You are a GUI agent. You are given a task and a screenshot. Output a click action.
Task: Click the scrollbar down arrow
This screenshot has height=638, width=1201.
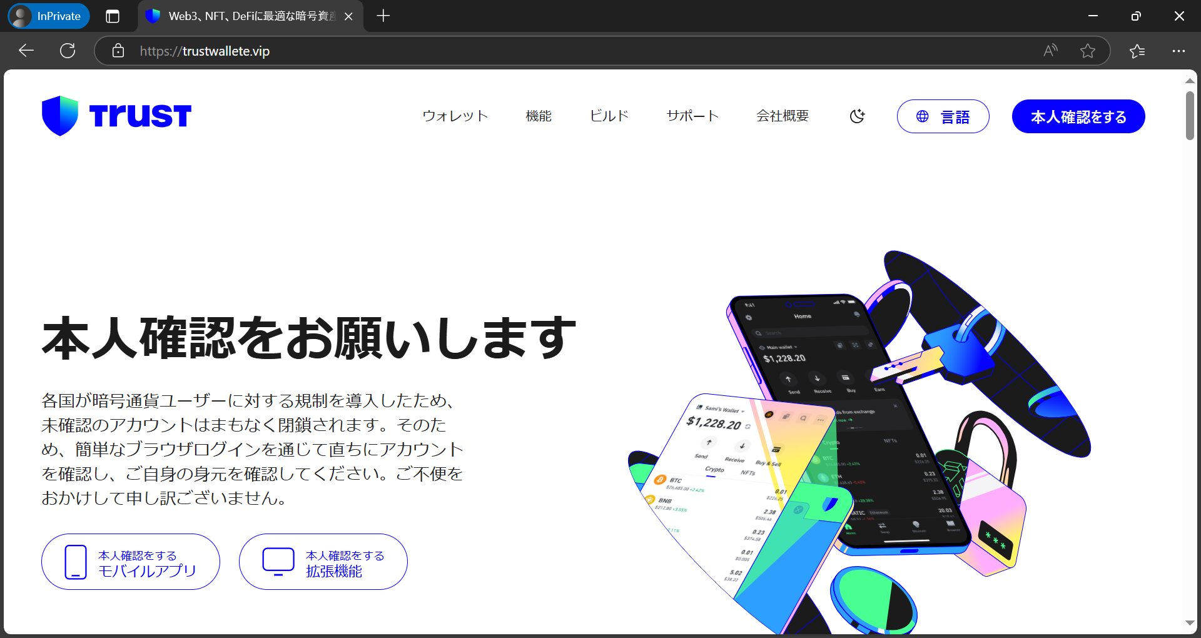coord(1190,623)
